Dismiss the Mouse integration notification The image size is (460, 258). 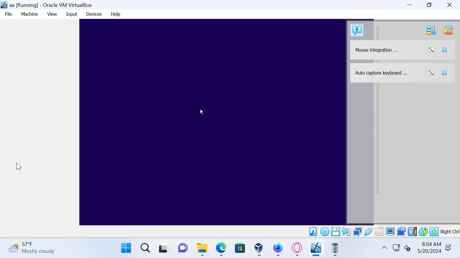(444, 50)
